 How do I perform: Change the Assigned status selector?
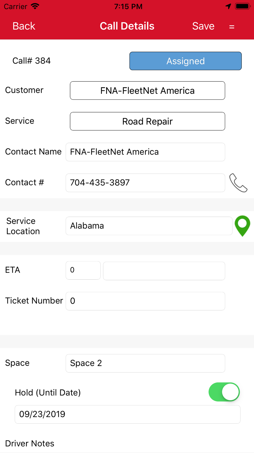tap(186, 61)
